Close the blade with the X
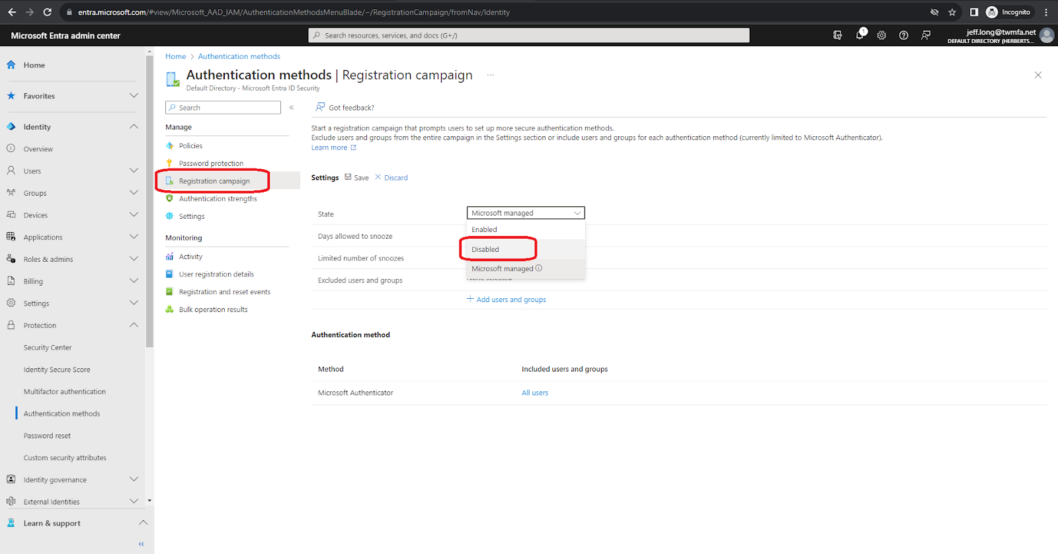Viewport: 1058px width, 554px height. tap(1038, 75)
